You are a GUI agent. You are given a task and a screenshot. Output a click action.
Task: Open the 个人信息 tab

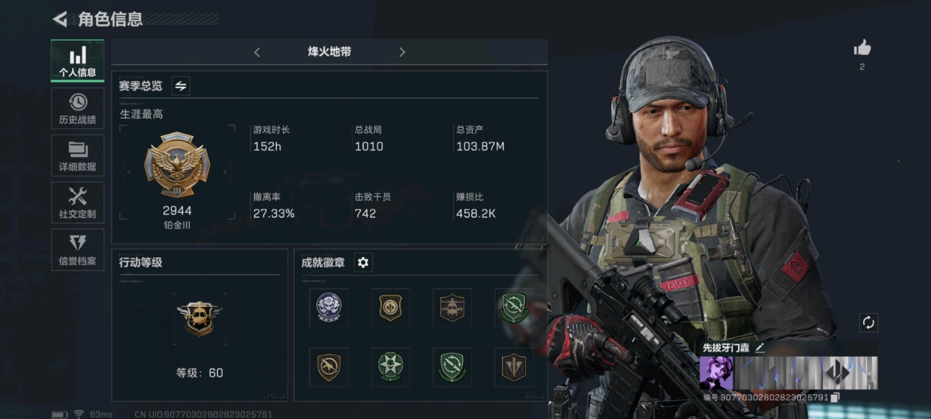[77, 62]
